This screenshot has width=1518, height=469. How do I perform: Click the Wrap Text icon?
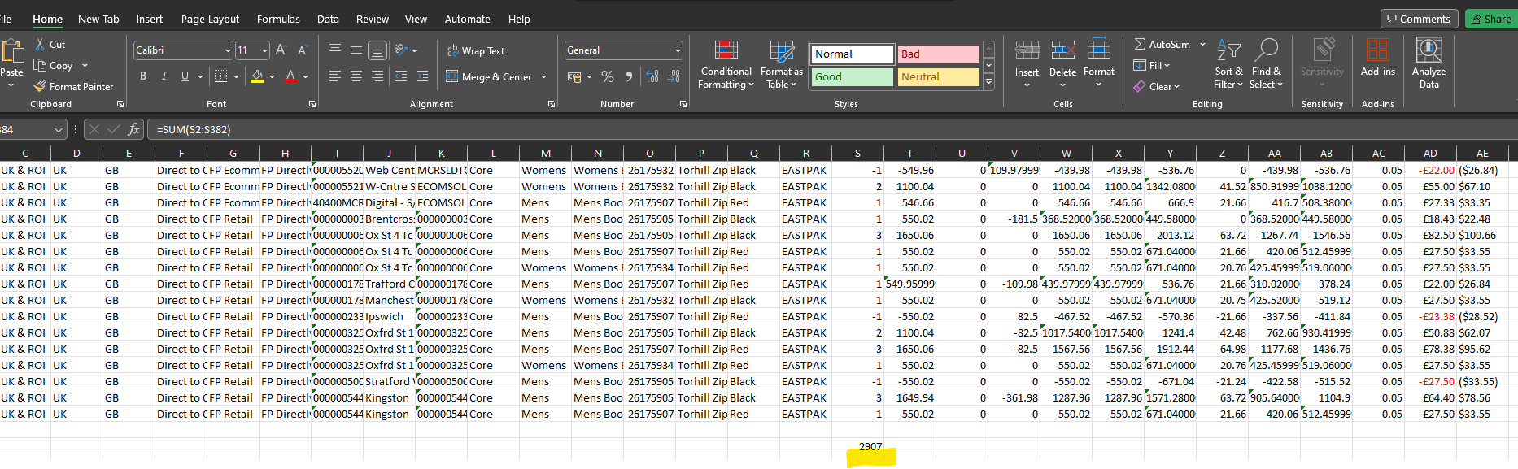click(x=452, y=50)
